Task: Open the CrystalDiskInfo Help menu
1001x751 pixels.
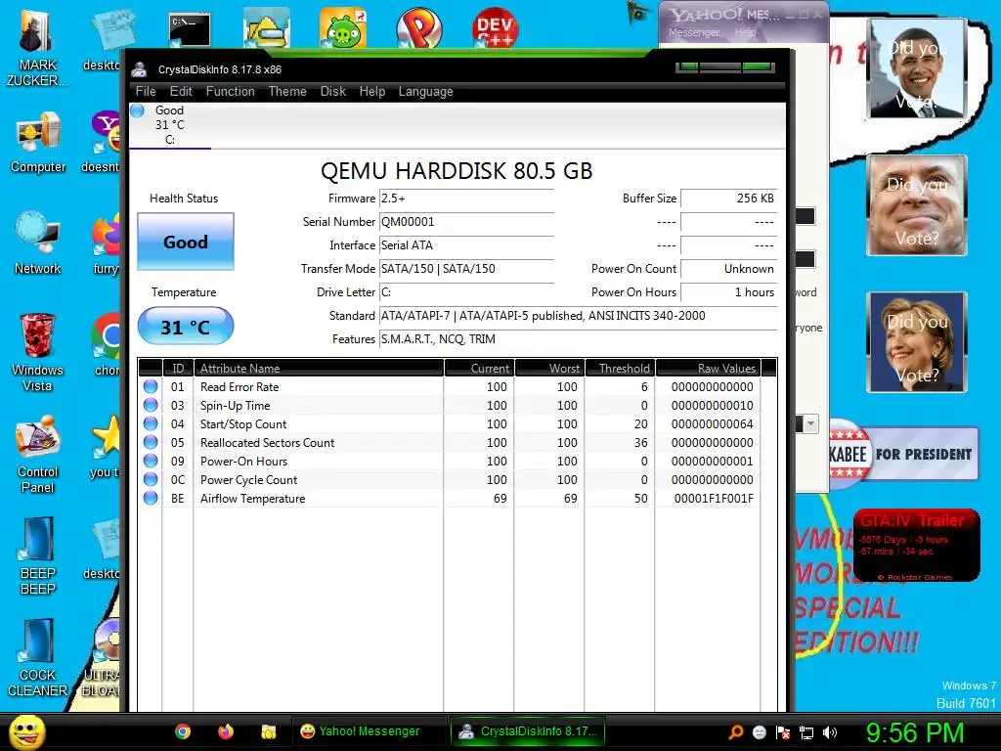Action: tap(372, 91)
